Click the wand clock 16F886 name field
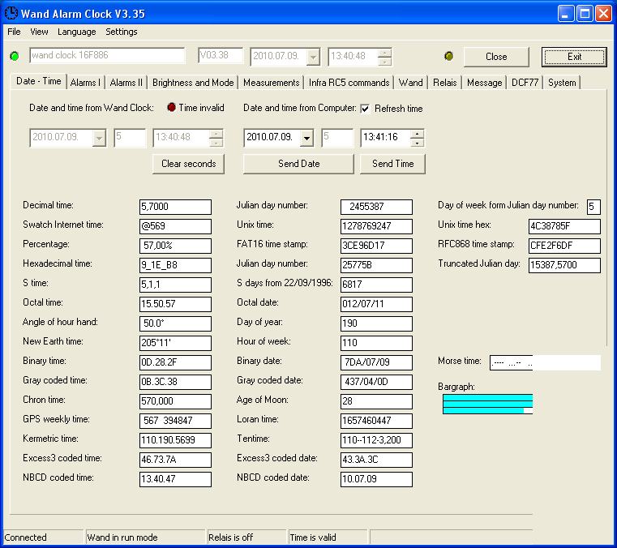The height and width of the screenshot is (548, 617). point(107,55)
